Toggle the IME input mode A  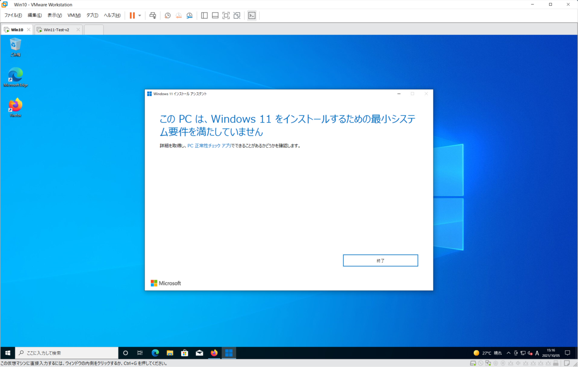537,353
